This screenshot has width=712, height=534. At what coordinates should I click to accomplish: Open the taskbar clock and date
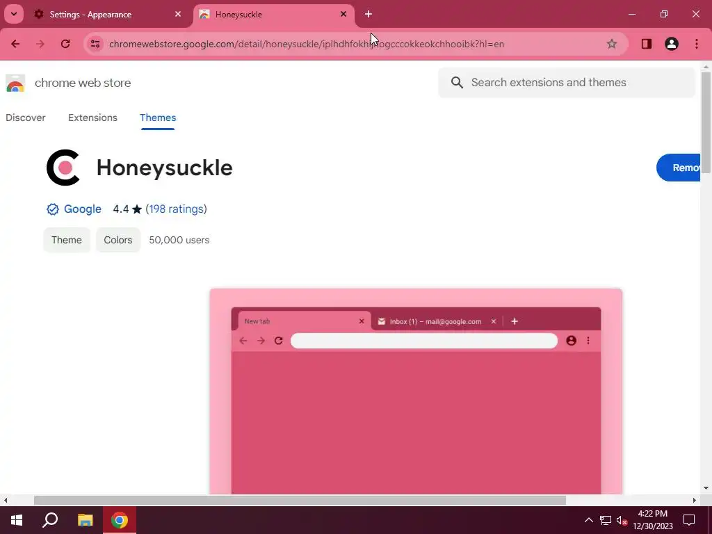pos(652,520)
